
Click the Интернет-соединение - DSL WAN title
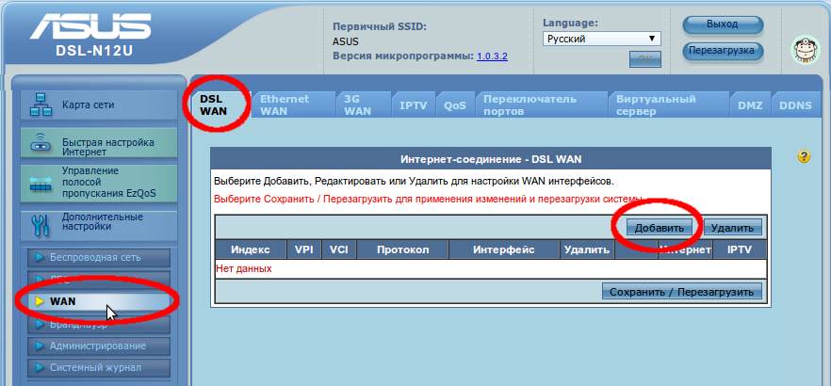click(x=491, y=159)
